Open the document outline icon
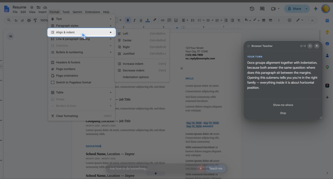This screenshot has height=179, width=333. pos(11,36)
